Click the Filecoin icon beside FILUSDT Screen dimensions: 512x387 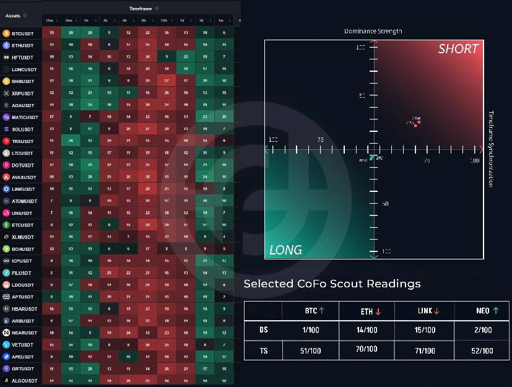click(x=6, y=272)
